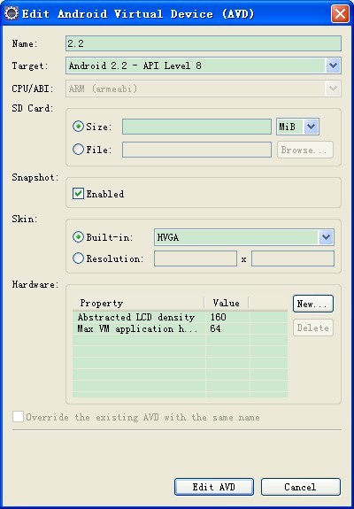
Task: Expand the MiB size unit dropdown
Action: [x=312, y=127]
